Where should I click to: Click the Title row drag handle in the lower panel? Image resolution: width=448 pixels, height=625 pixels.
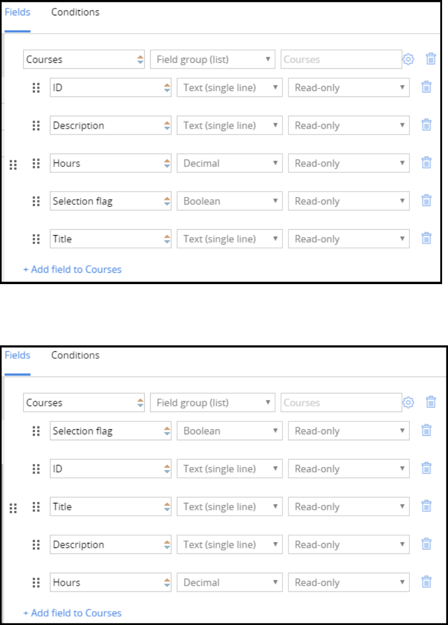click(x=36, y=506)
